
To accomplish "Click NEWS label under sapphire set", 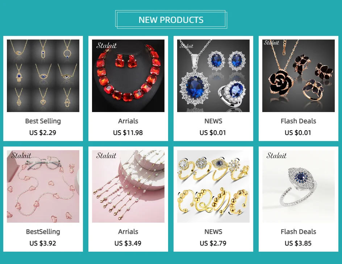I will (213, 121).
